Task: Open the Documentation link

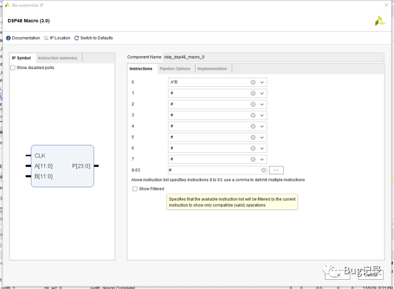Action: pyautogui.click(x=26, y=38)
